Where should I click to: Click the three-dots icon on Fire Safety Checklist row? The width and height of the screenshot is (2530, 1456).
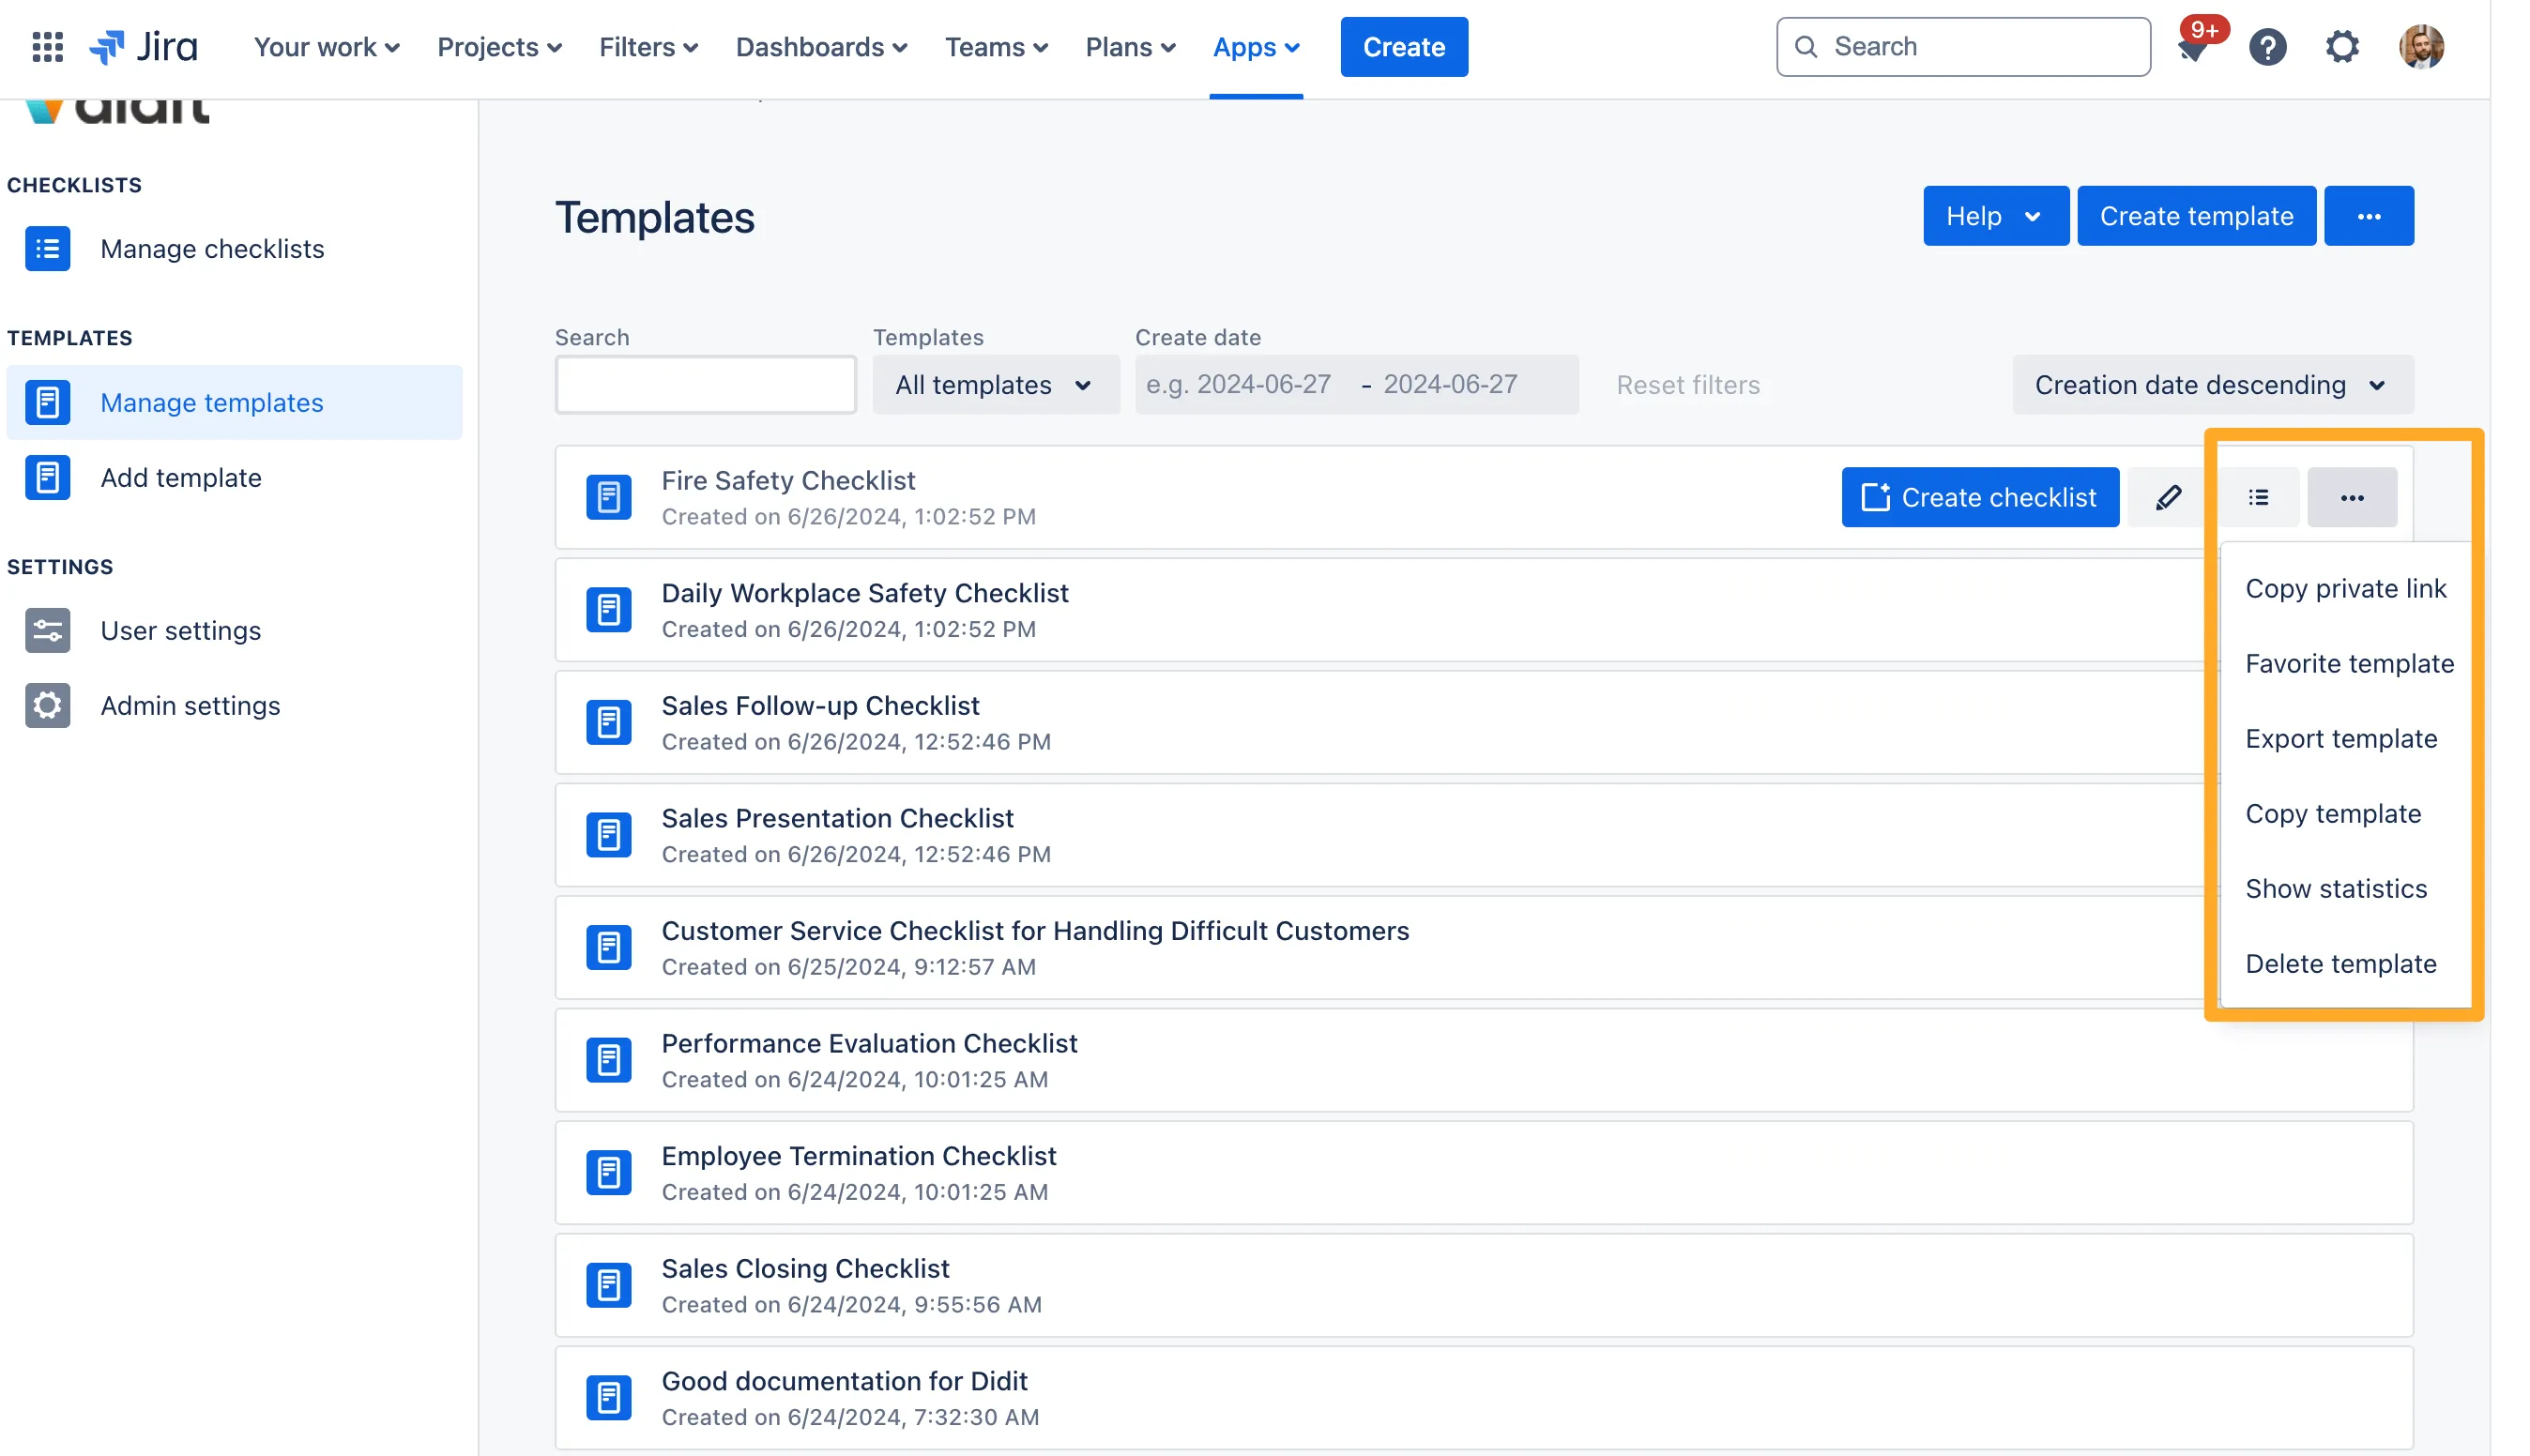(x=2351, y=497)
